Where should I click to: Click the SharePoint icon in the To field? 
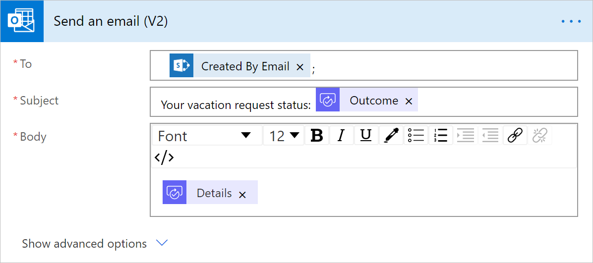pyautogui.click(x=181, y=65)
